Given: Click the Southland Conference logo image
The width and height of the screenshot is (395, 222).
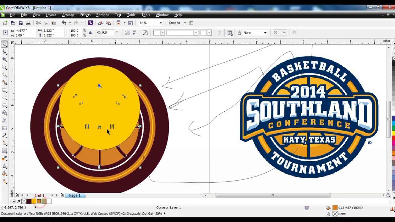Looking at the screenshot, I should pyautogui.click(x=309, y=117).
